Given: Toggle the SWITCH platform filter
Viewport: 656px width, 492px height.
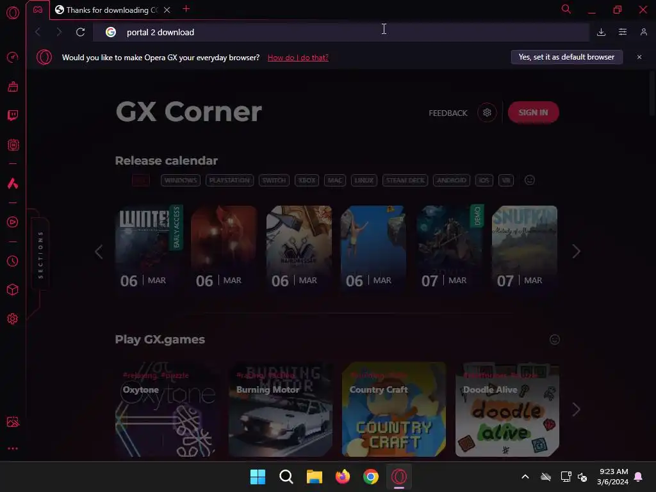Looking at the screenshot, I should click(274, 180).
